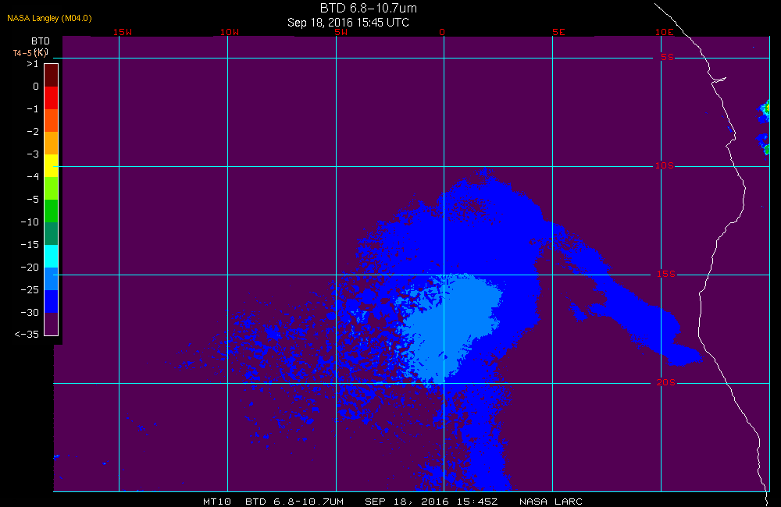Click the 0 longitude label at top
Viewport: 781px width, 507px height.
pyautogui.click(x=442, y=32)
